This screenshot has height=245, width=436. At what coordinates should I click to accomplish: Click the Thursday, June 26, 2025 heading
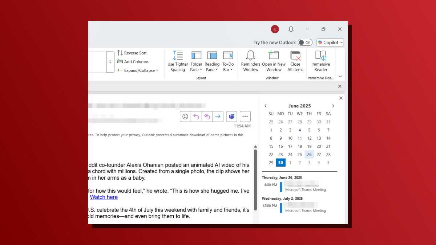tap(282, 177)
